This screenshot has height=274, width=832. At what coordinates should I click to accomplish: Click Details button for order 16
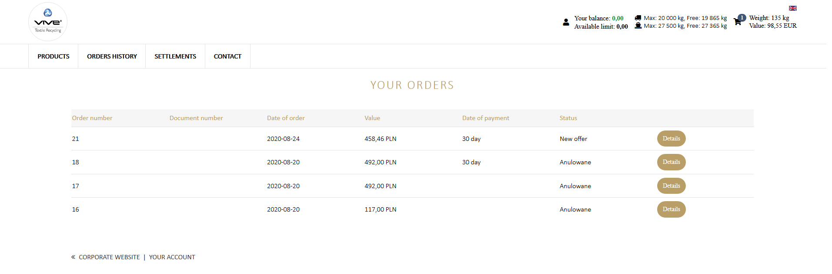click(x=671, y=209)
